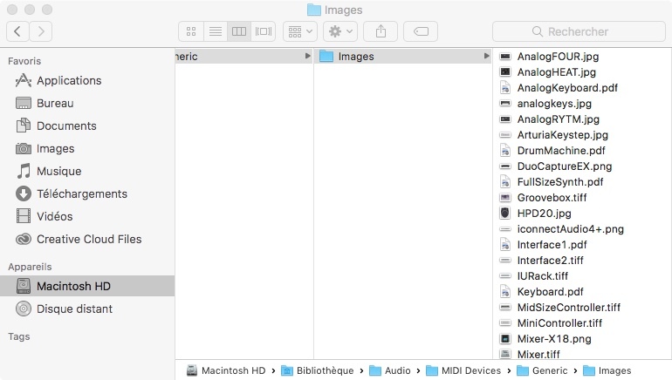Switch to Cover Flow view
Viewport: 672px width, 380px height.
pyautogui.click(x=263, y=31)
